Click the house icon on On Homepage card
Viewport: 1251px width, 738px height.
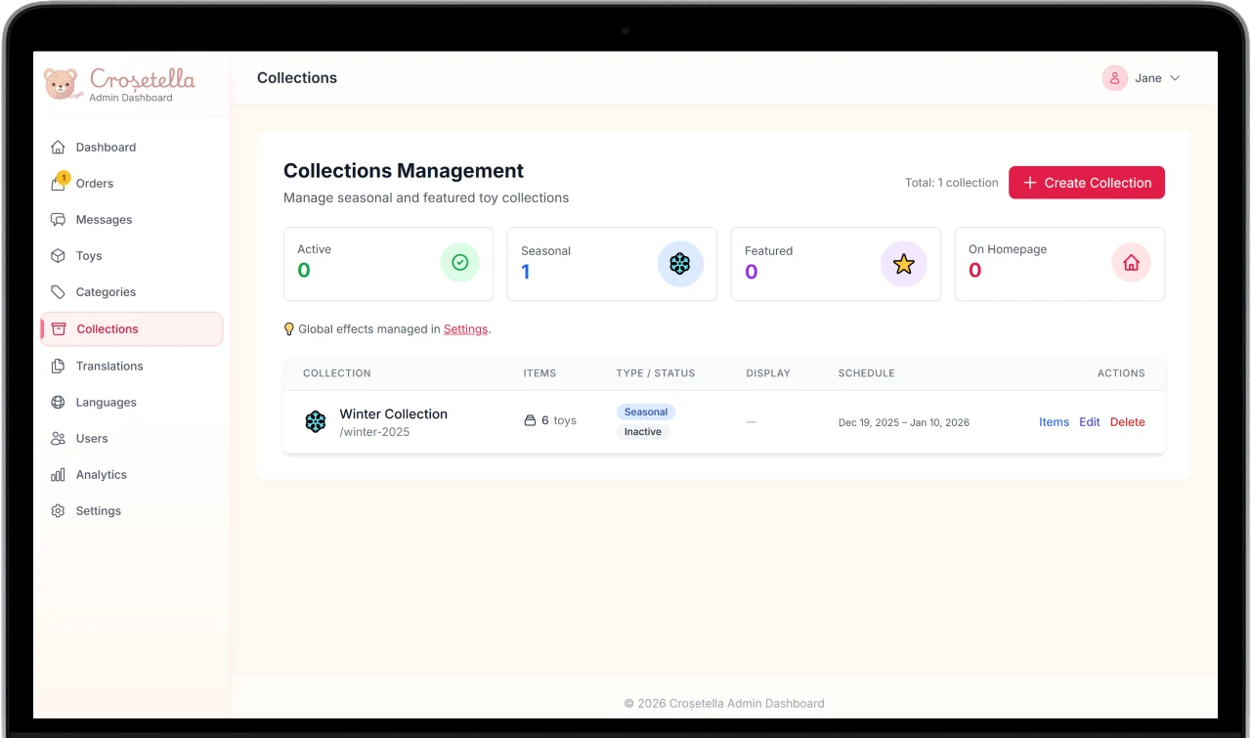pyautogui.click(x=1132, y=263)
